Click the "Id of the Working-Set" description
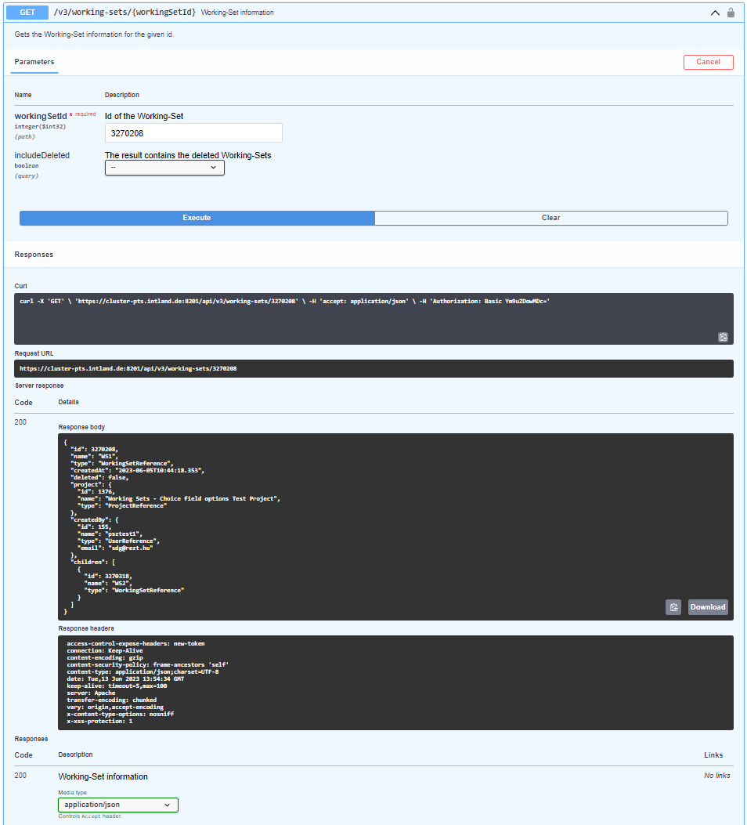 [x=144, y=116]
